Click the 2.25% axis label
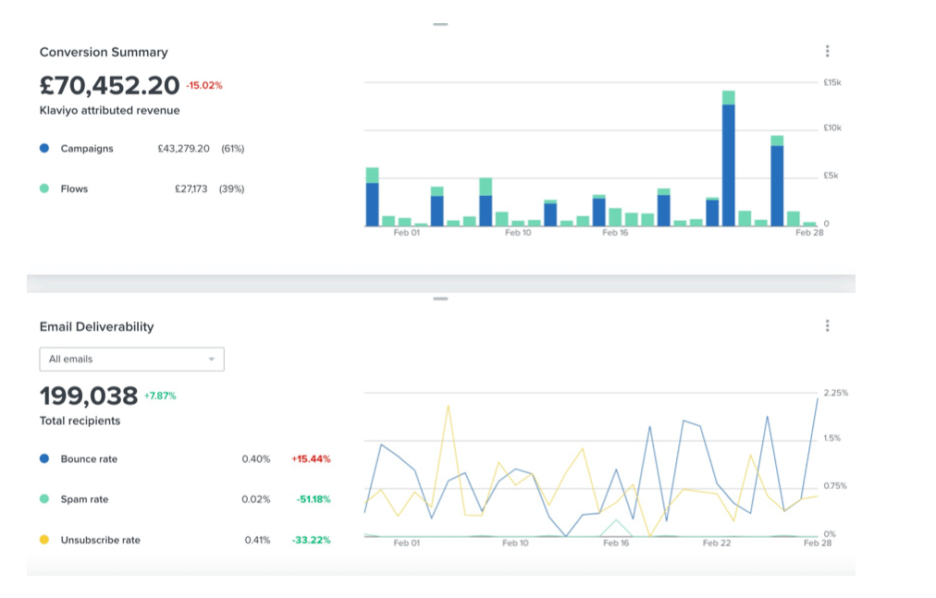This screenshot has height=598, width=936. 836,393
